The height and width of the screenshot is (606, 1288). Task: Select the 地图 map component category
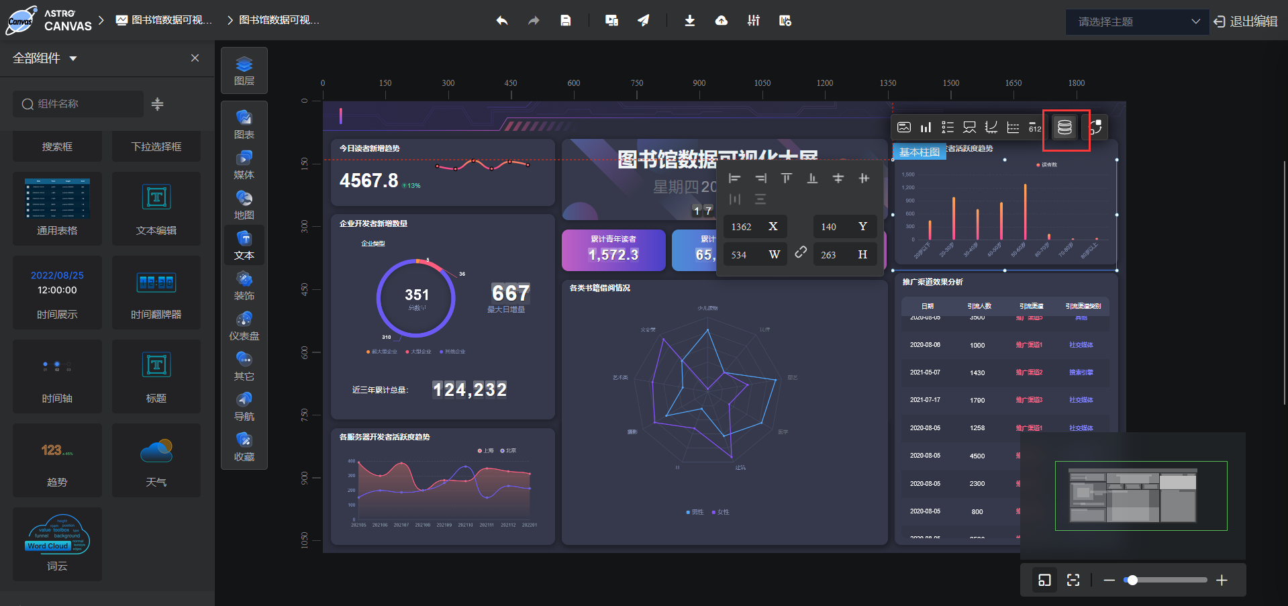tap(244, 205)
